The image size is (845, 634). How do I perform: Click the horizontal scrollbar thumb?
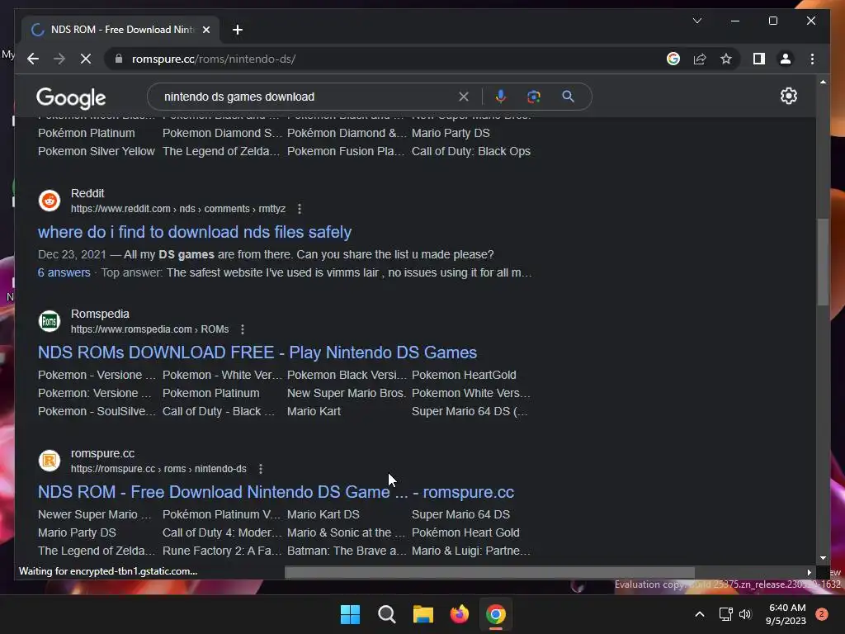489,572
